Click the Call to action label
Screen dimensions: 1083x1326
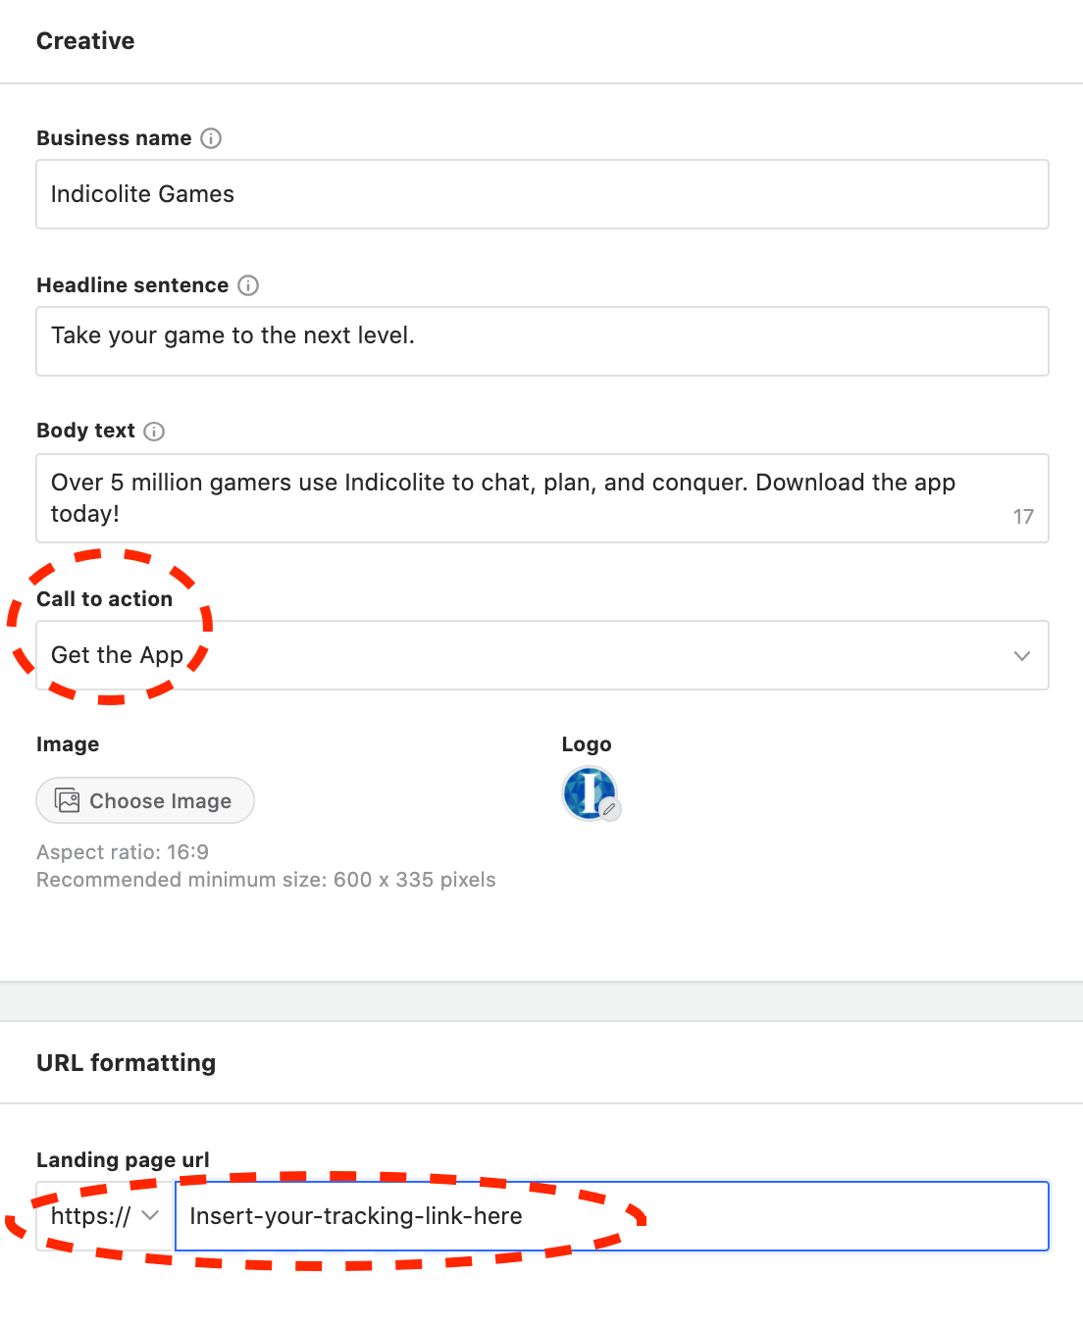104,599
